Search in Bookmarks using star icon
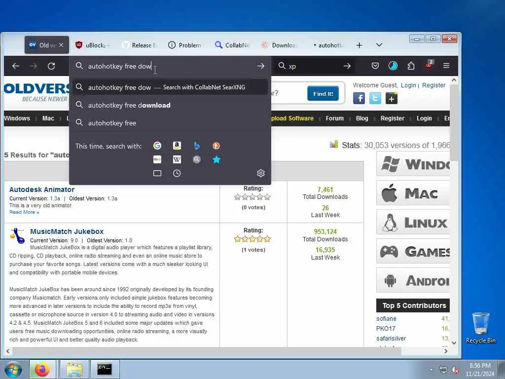The image size is (505, 379). point(216,159)
